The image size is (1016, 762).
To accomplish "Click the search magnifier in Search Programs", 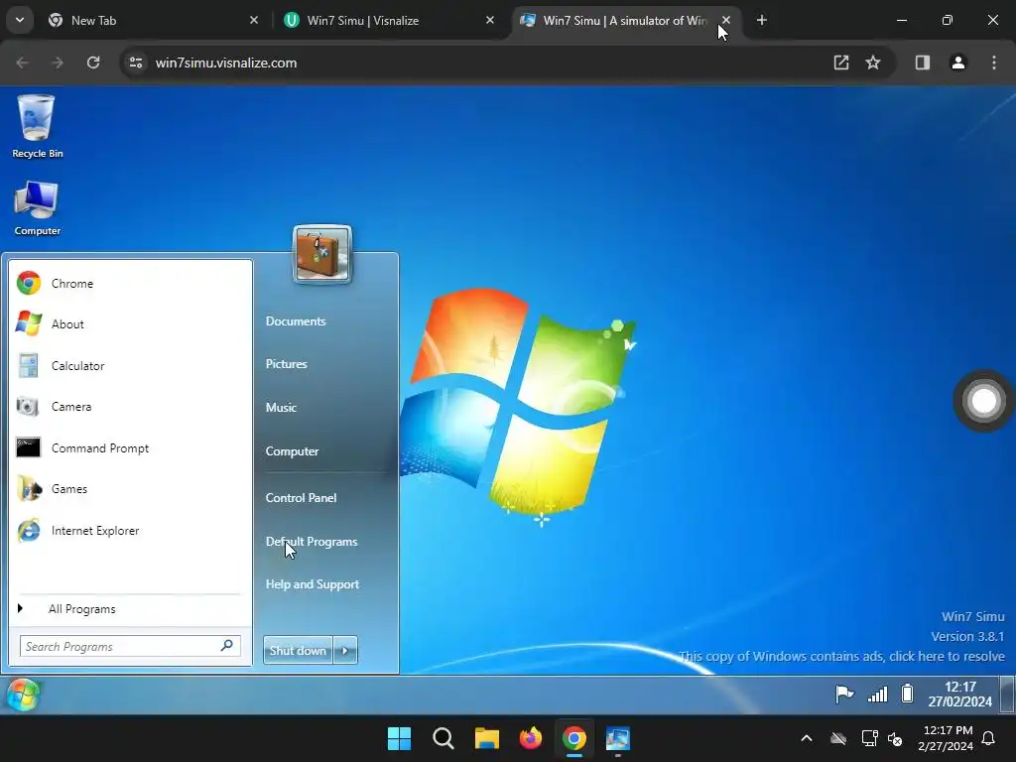I will pos(227,646).
